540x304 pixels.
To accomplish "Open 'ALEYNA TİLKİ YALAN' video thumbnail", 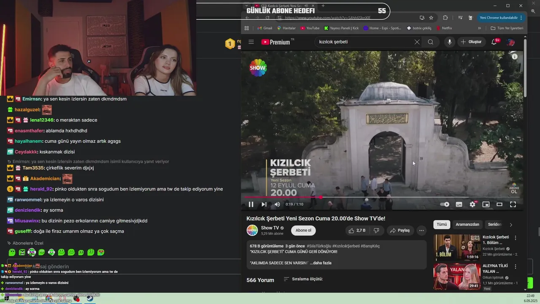I will coord(457,277).
